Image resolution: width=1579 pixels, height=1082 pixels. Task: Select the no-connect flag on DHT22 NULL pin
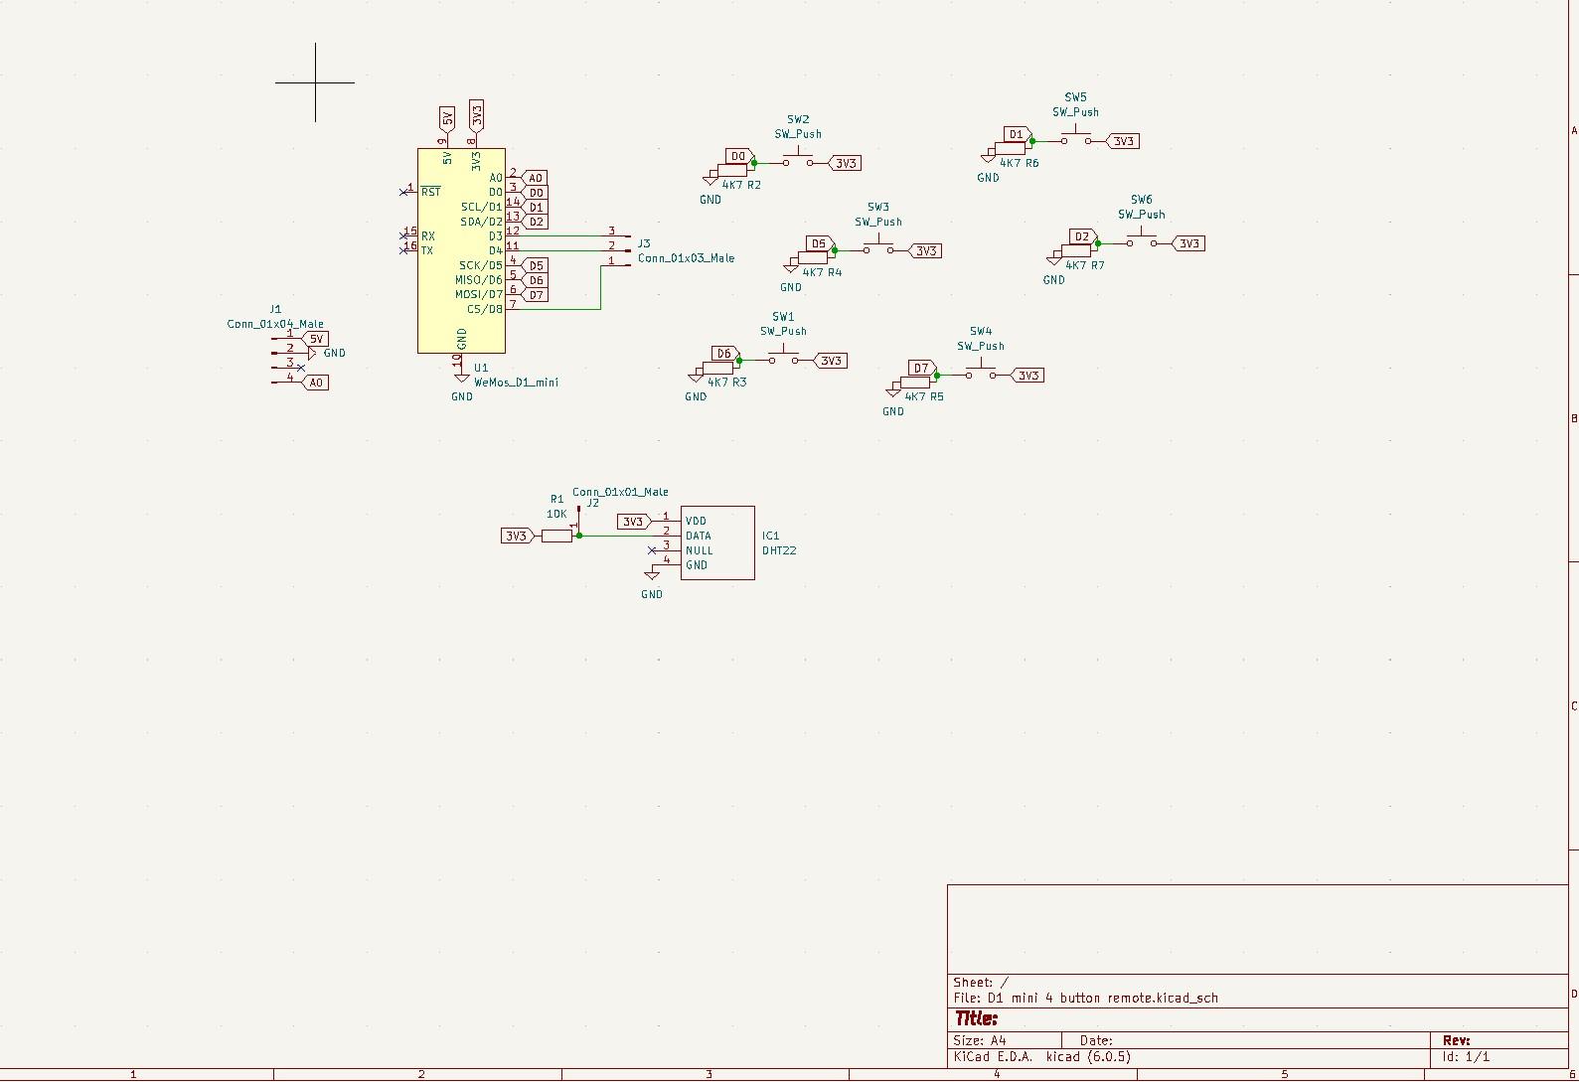click(x=652, y=550)
